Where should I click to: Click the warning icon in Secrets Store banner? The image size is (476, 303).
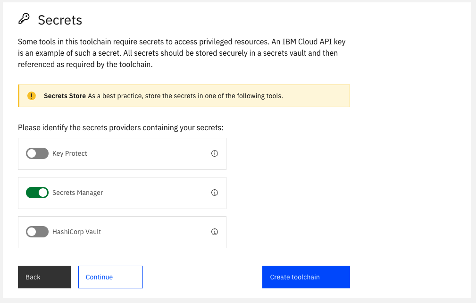pos(31,95)
